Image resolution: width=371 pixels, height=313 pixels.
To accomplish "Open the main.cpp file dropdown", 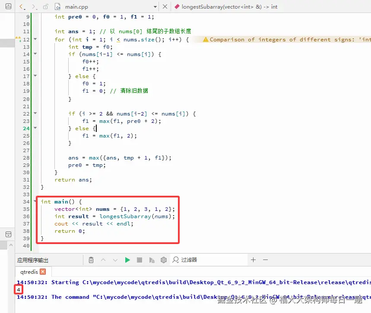I will coord(155,7).
